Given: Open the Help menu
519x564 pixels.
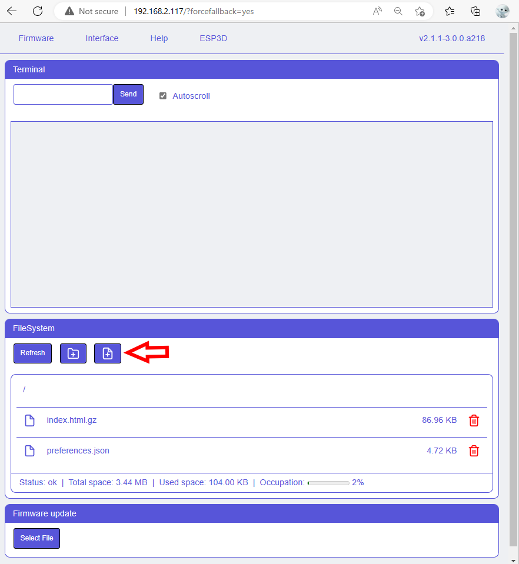Looking at the screenshot, I should 159,38.
